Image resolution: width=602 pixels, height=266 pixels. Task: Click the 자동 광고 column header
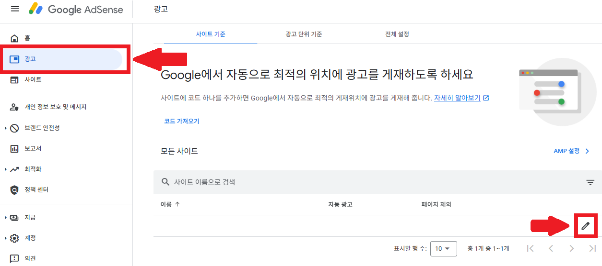click(x=340, y=204)
